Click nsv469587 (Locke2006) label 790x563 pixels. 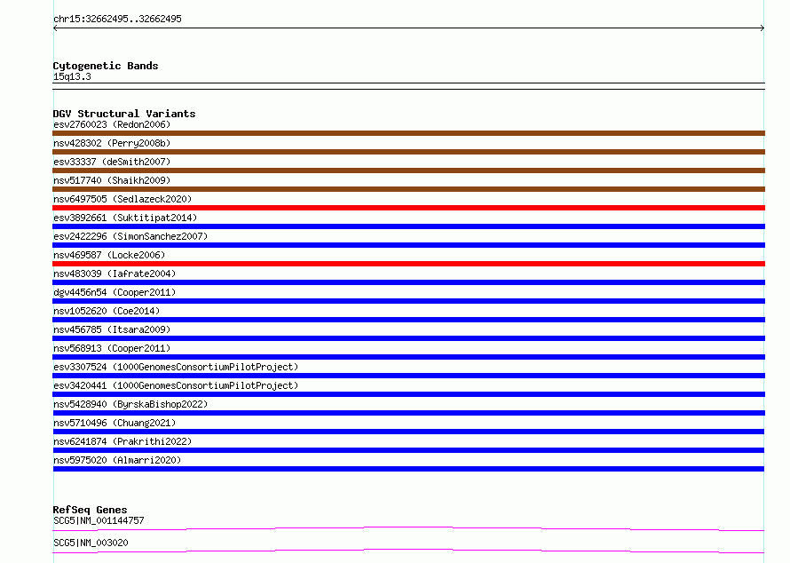tap(109, 255)
